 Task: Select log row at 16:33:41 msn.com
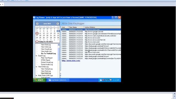coord(91,30)
